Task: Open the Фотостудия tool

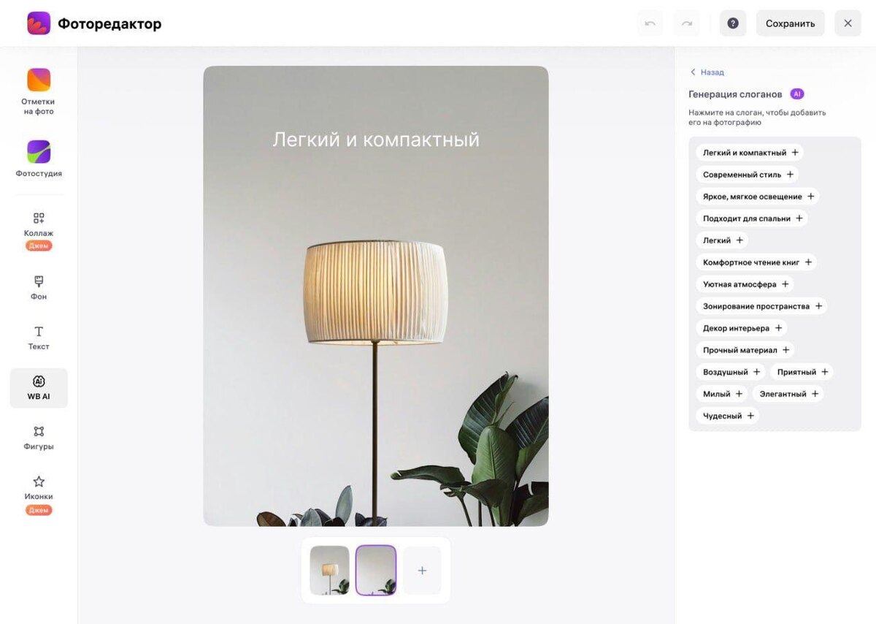Action: tap(39, 159)
